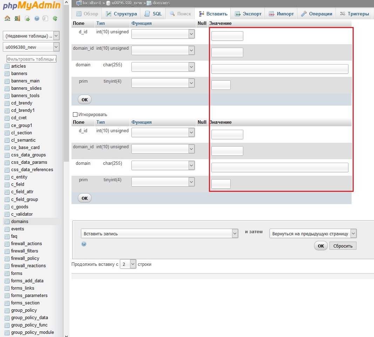Focus the Фильтровать таблицы filter box
The width and height of the screenshot is (374, 337).
pyautogui.click(x=31, y=59)
